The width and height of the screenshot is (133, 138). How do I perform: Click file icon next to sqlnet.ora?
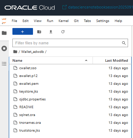point(15,115)
